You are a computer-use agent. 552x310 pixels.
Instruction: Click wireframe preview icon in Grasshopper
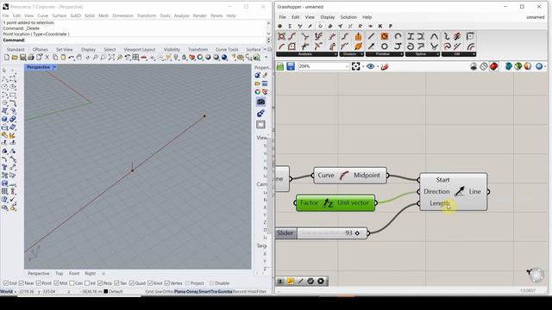(484, 66)
